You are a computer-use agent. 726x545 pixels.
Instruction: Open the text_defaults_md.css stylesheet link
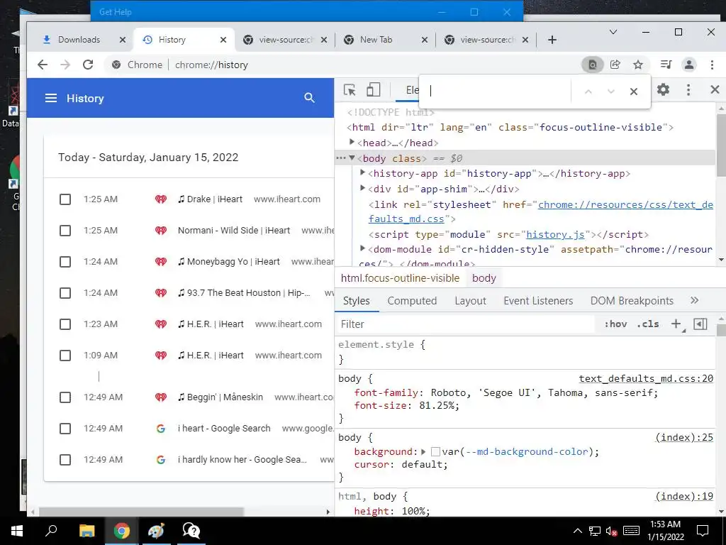625,205
